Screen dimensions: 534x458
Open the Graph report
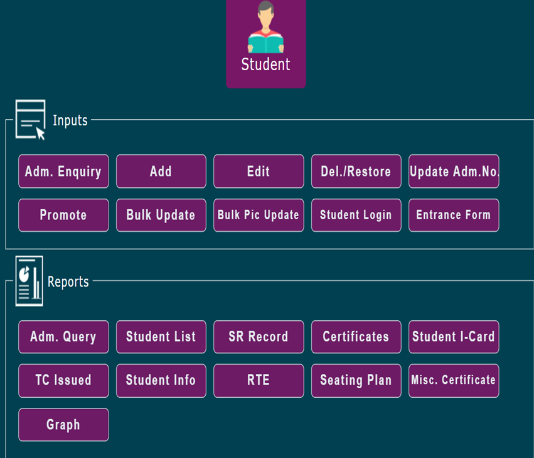(x=63, y=425)
